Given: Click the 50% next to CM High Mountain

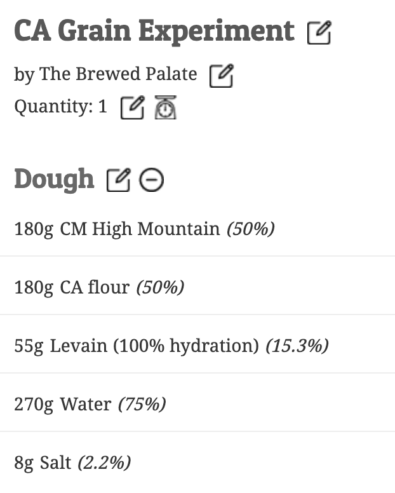Looking at the screenshot, I should pyautogui.click(x=251, y=229).
